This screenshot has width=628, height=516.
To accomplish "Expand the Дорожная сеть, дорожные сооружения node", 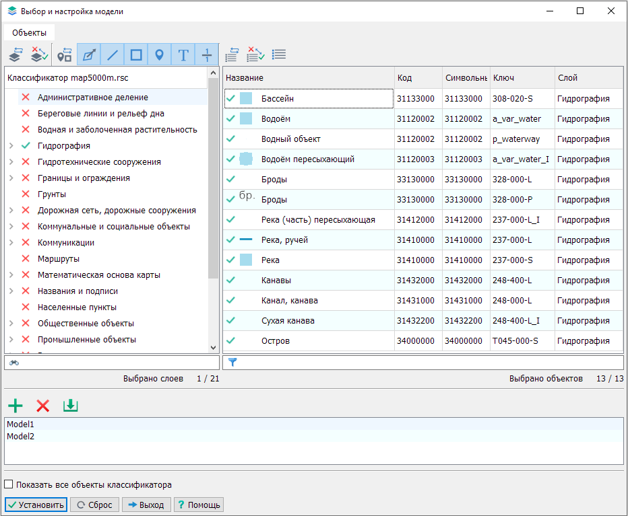I will (x=11, y=211).
